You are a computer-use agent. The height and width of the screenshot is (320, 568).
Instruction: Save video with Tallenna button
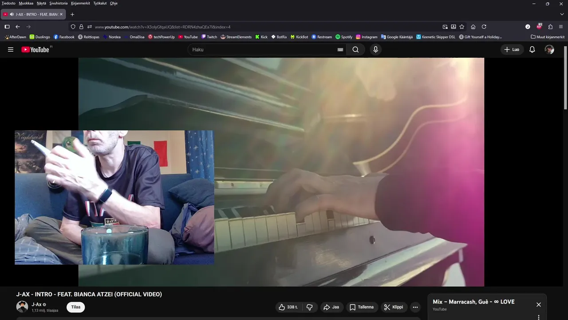(x=362, y=307)
